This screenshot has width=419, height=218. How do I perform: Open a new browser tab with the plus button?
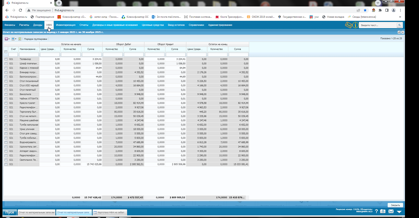[59, 3]
